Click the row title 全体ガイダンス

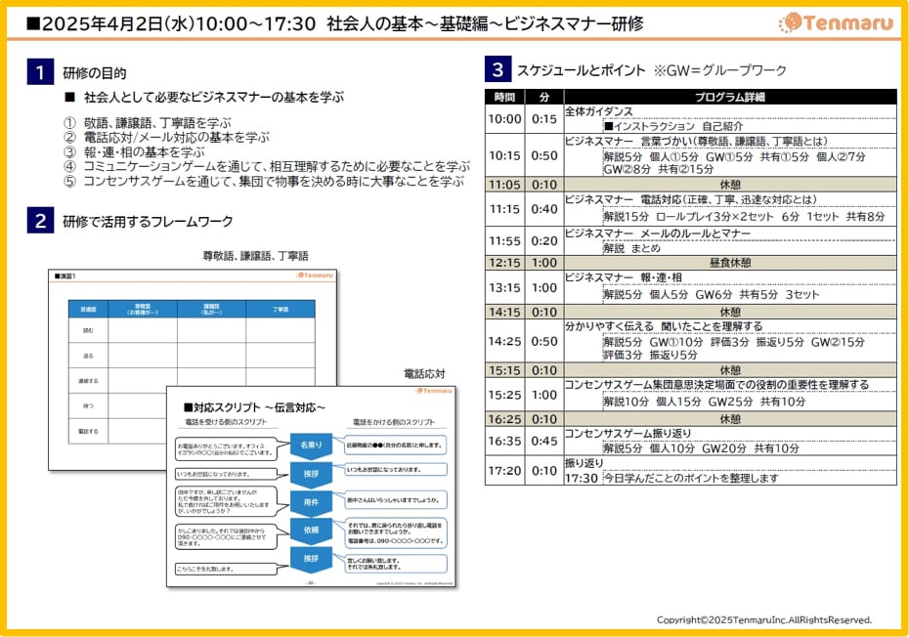point(599,111)
